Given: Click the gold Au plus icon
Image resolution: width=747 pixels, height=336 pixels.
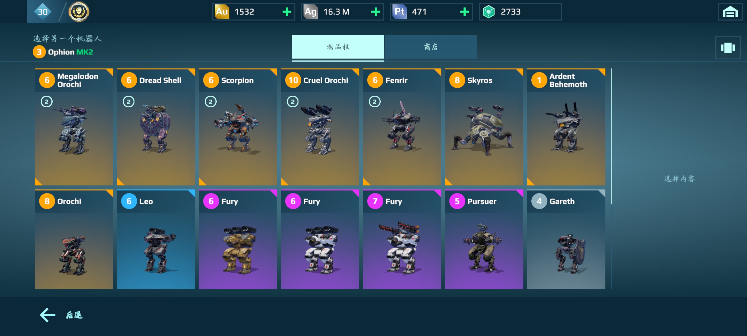Looking at the screenshot, I should tap(287, 12).
